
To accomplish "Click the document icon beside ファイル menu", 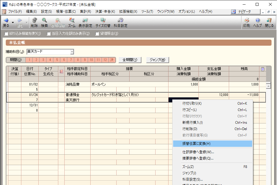I will click(x=4, y=12).
